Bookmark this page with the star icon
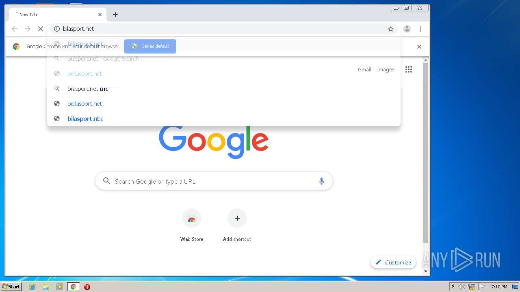520x292 pixels. tap(391, 29)
